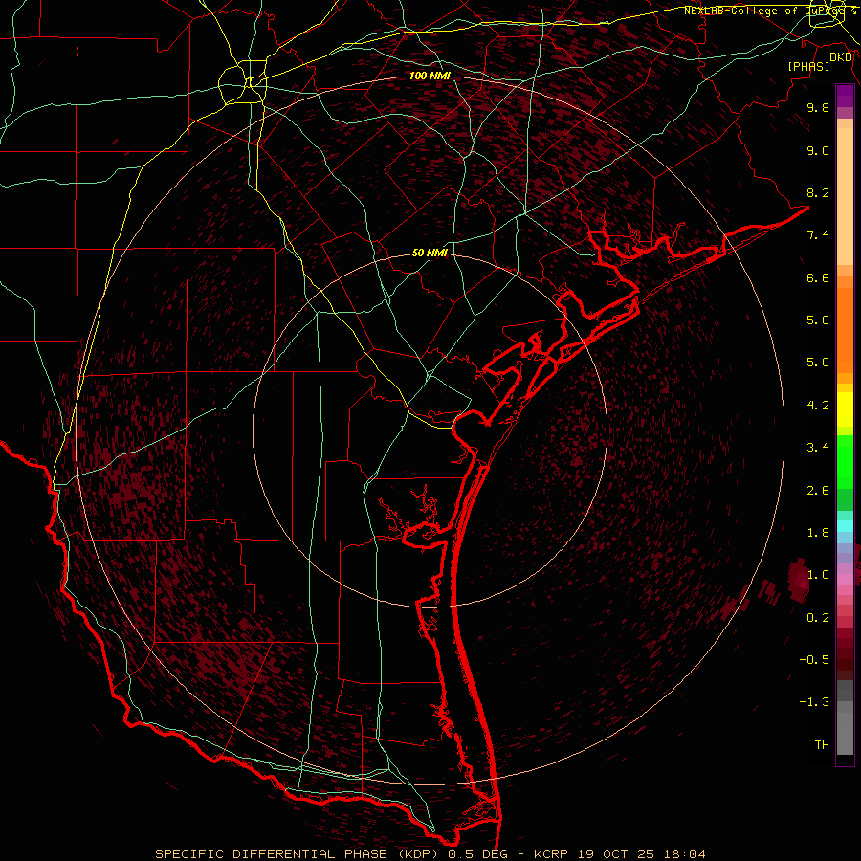
Task: Click the 7.4 value on the color scale
Action: point(818,235)
